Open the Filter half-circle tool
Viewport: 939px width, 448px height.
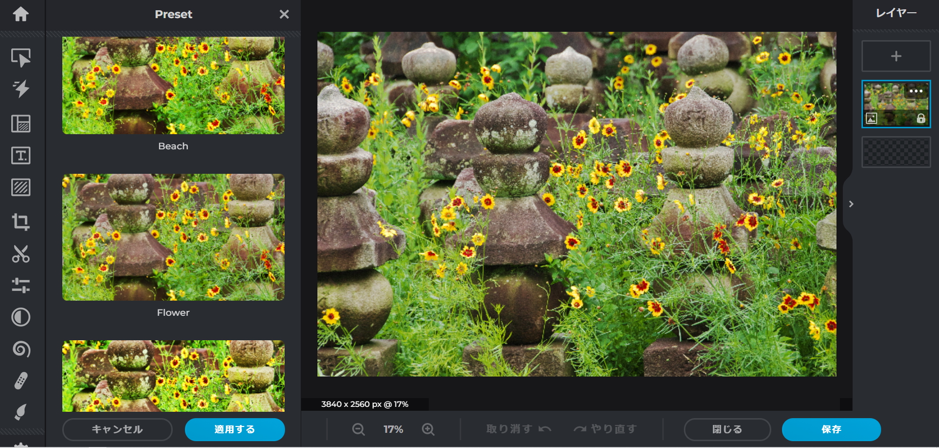pos(21,317)
